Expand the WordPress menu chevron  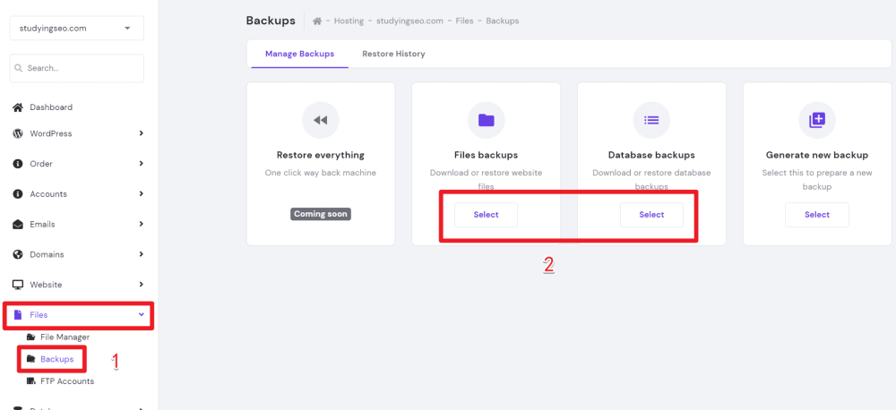[x=141, y=133]
